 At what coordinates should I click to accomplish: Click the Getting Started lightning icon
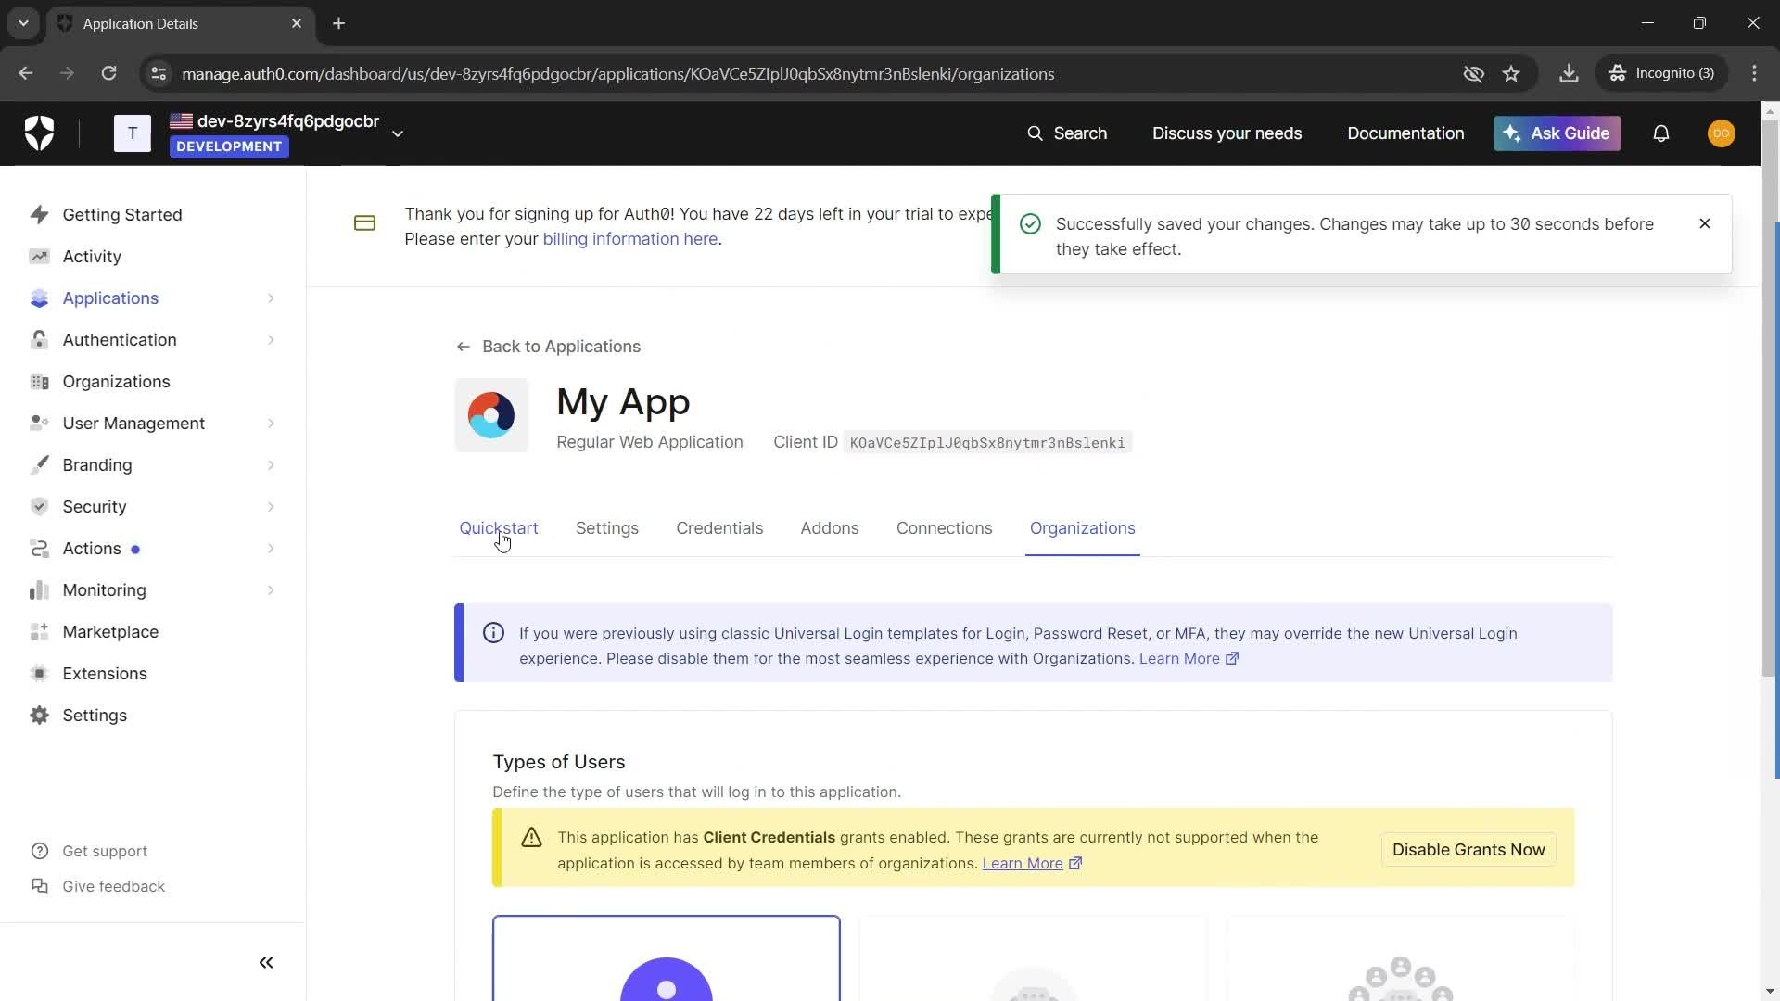click(x=39, y=215)
